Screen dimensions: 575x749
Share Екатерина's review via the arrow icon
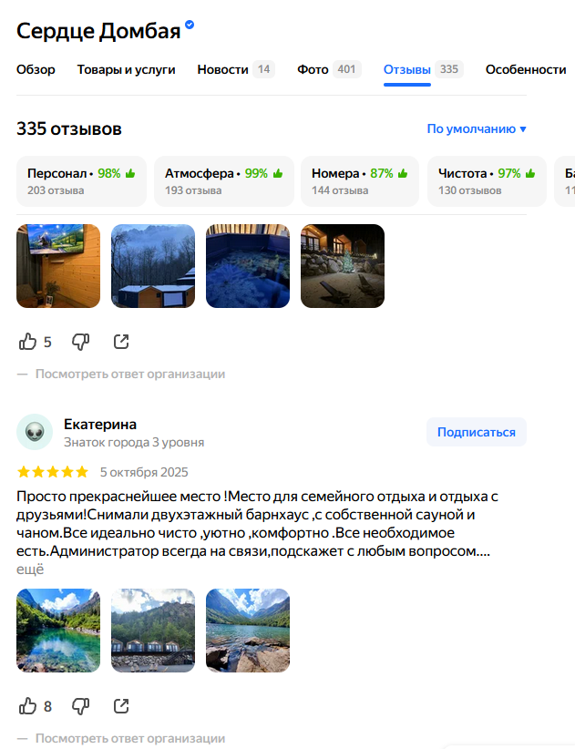[121, 706]
